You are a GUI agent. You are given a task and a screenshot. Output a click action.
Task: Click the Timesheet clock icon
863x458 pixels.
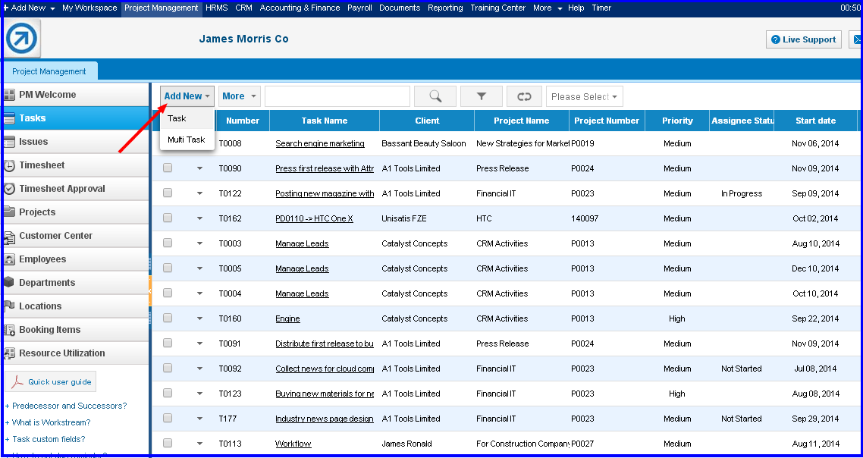9,166
